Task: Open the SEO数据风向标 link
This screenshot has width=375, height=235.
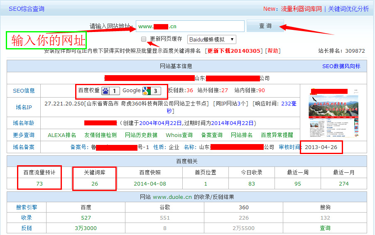Action: [x=341, y=66]
